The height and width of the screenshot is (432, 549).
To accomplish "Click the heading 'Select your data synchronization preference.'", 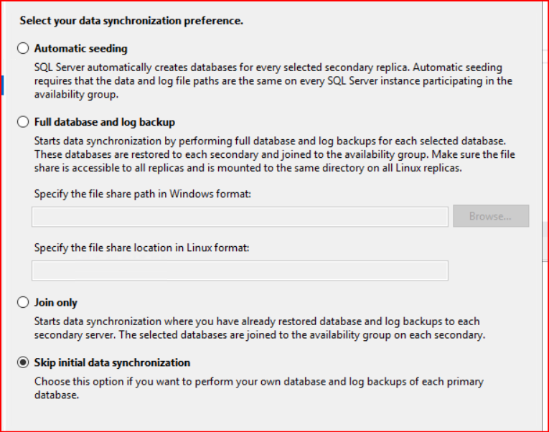I will coord(131,21).
